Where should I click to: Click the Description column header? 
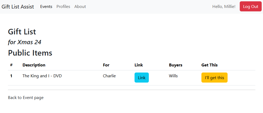click(x=34, y=65)
